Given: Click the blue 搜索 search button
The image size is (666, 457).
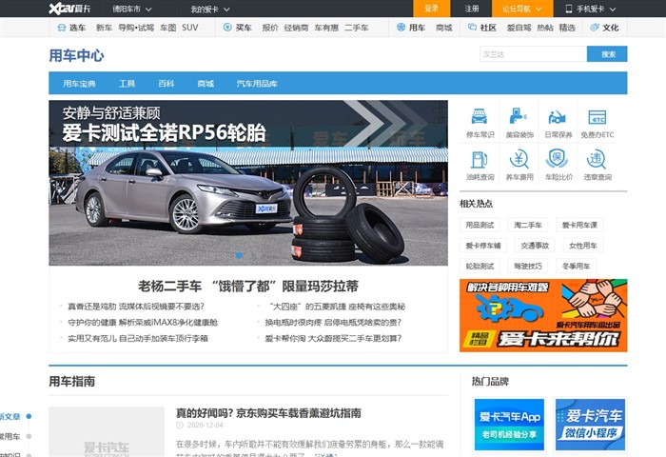Looking at the screenshot, I should tap(607, 54).
